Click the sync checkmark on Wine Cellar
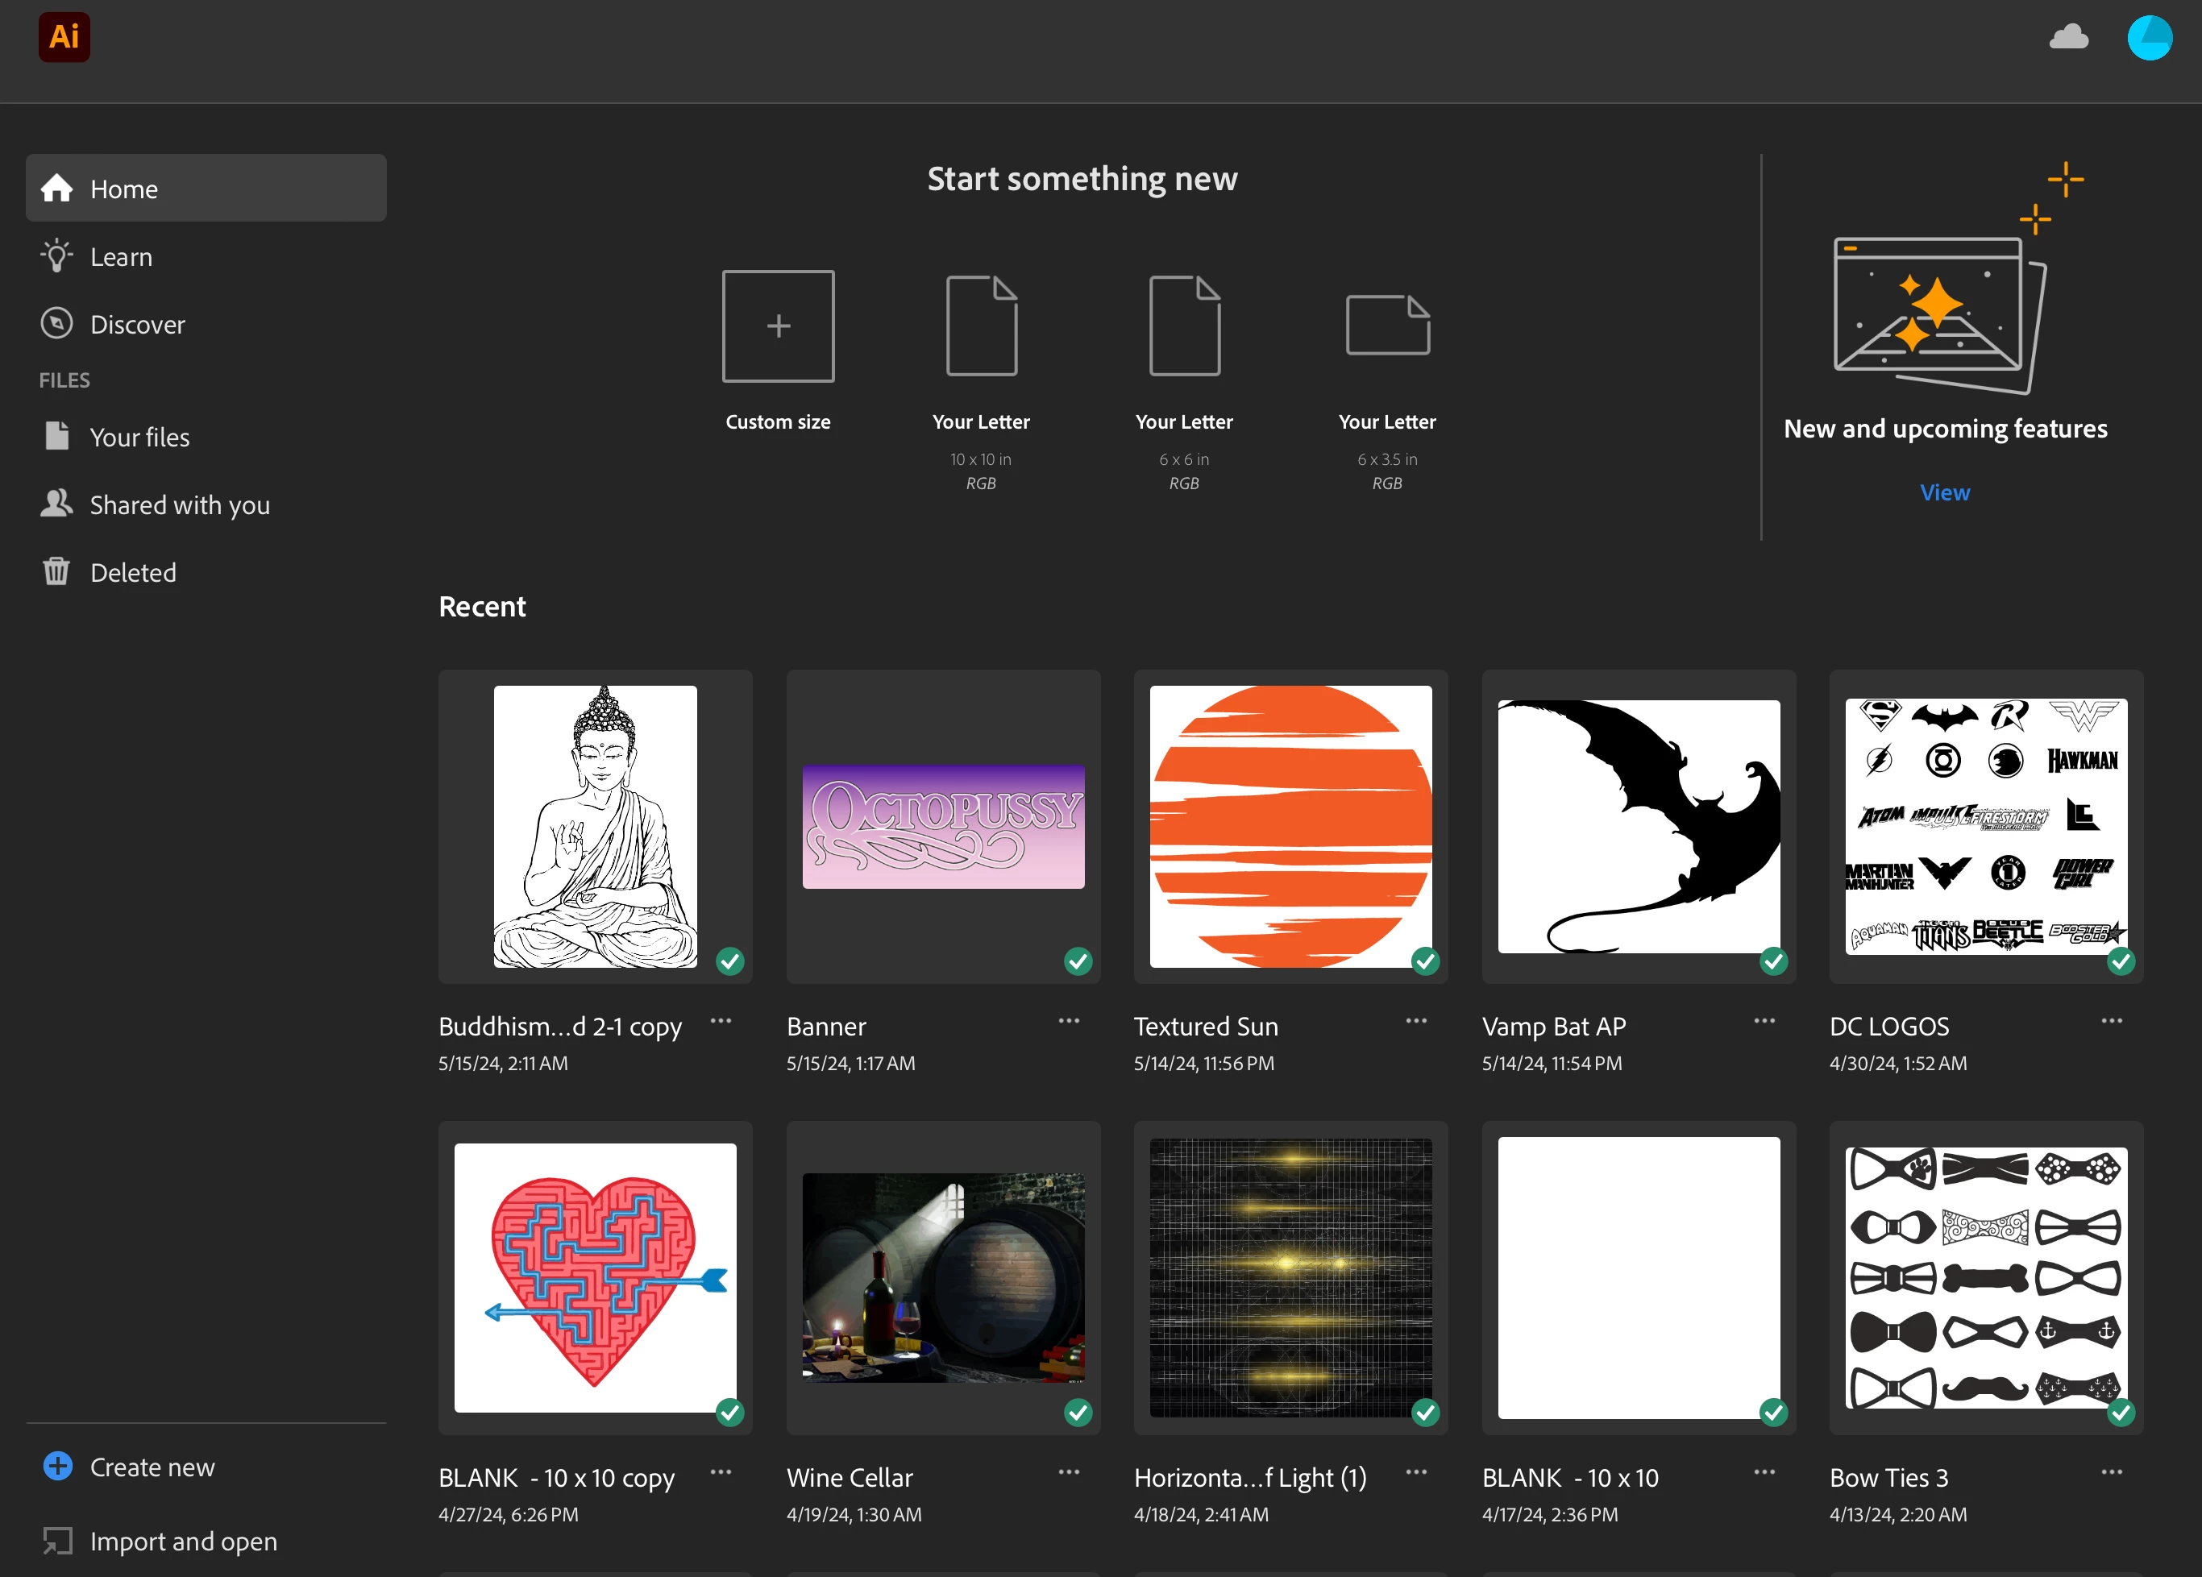This screenshot has width=2202, height=1577. (x=1078, y=1412)
